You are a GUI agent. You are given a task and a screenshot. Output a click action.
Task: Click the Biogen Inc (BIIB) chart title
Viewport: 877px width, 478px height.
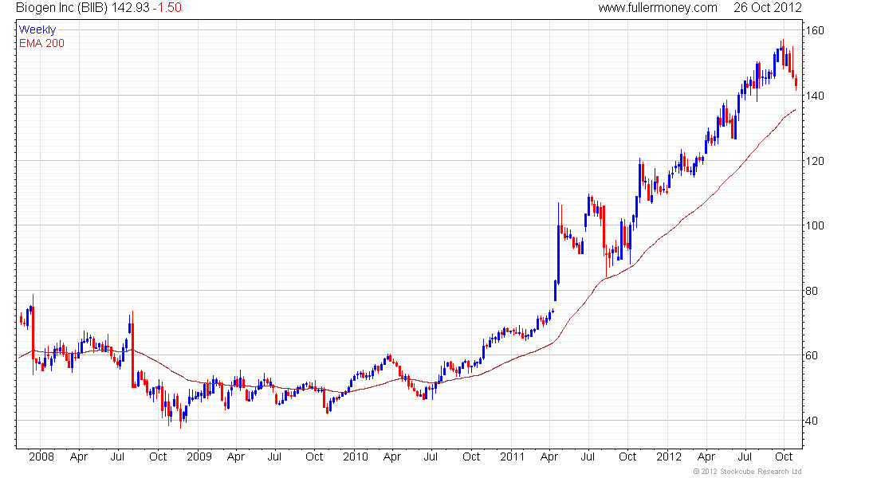(61, 8)
